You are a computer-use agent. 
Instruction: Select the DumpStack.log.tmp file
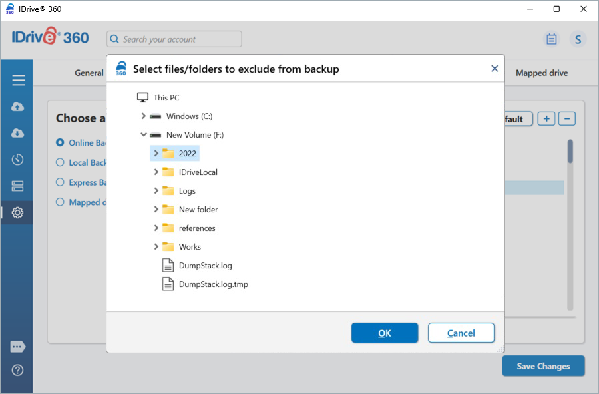[213, 284]
